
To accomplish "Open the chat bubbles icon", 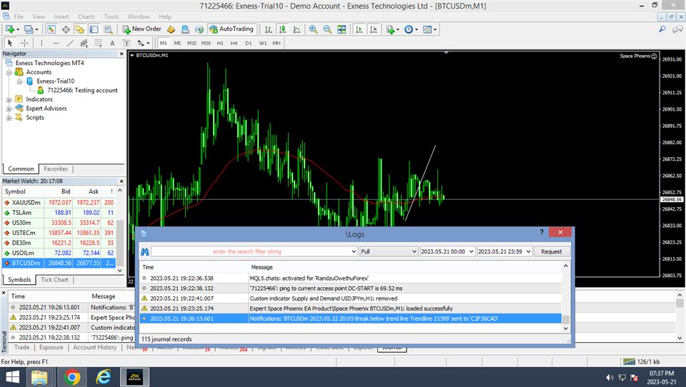I will point(677,29).
